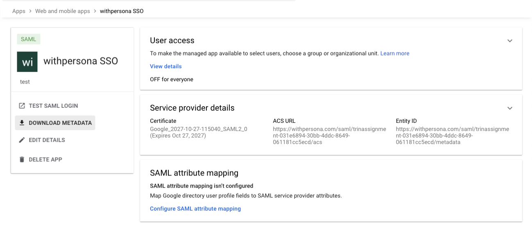Click the green SAML badge
This screenshot has height=233, width=532.
tap(29, 39)
